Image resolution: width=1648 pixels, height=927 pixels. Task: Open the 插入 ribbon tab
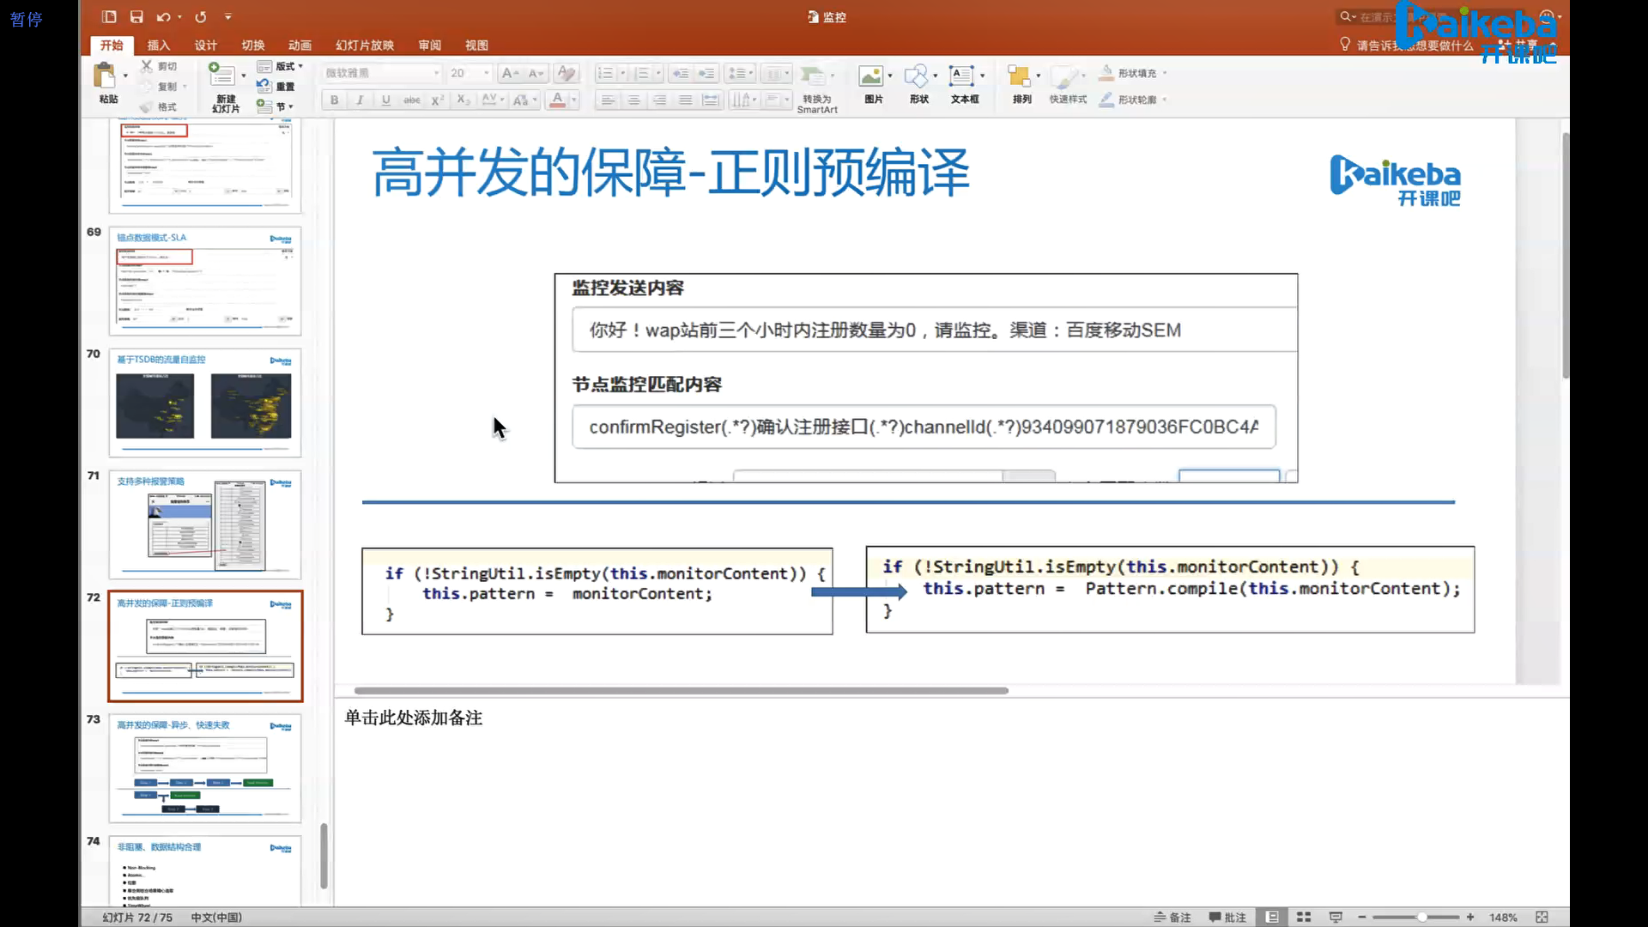click(158, 45)
